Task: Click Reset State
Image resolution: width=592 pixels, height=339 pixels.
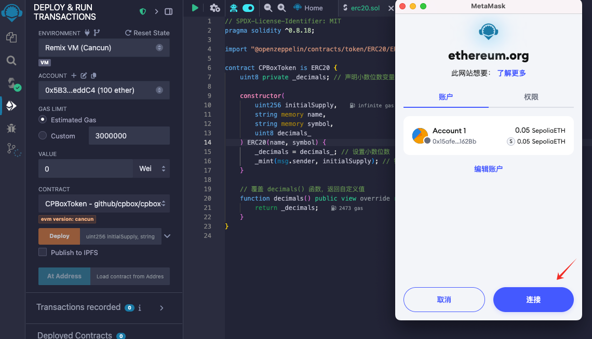Action: [147, 33]
